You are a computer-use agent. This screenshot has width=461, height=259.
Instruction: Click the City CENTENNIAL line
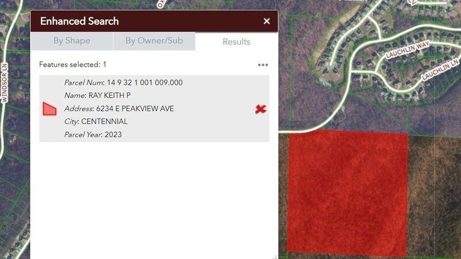coord(96,121)
